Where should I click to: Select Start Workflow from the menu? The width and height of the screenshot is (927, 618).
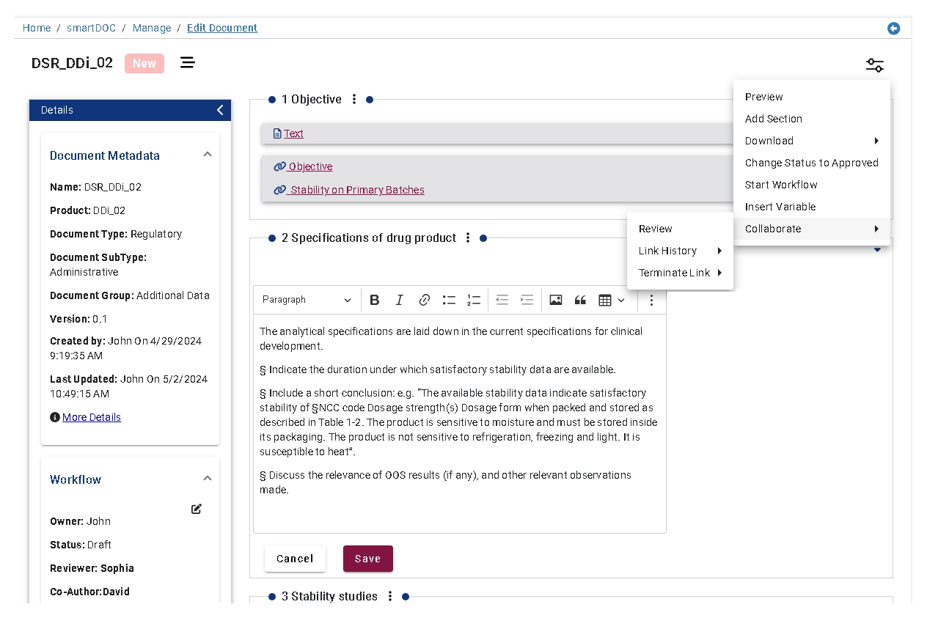tap(780, 185)
